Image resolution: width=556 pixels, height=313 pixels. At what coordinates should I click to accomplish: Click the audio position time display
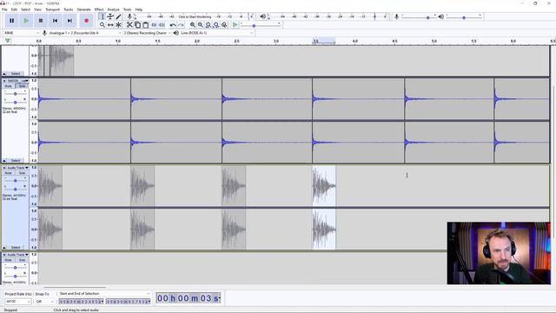(x=189, y=298)
